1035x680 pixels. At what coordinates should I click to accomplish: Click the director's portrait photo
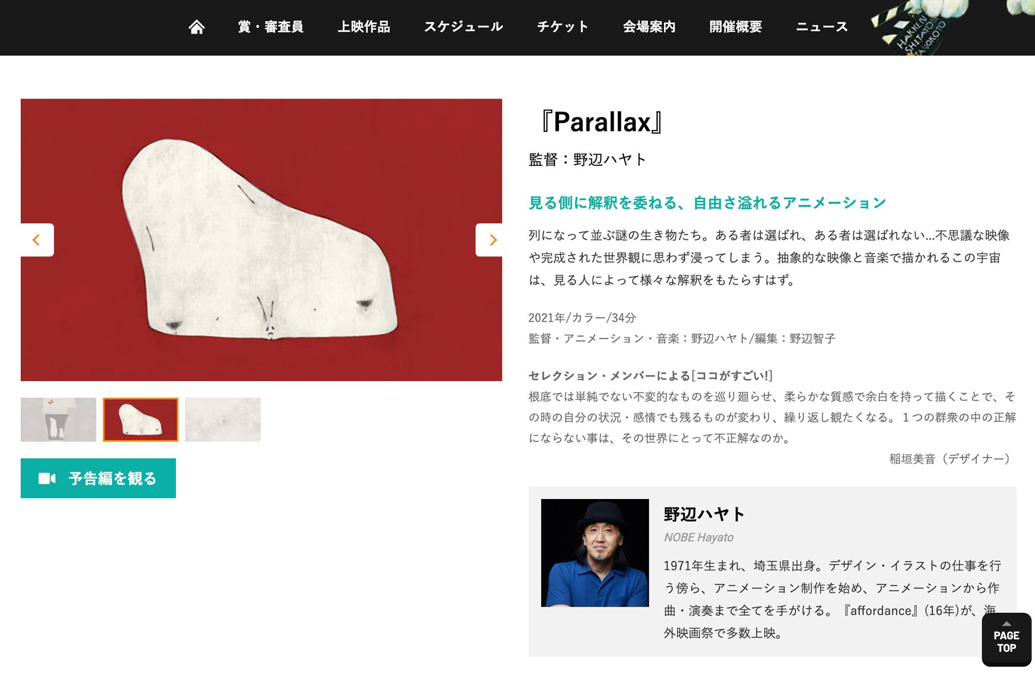pos(595,553)
